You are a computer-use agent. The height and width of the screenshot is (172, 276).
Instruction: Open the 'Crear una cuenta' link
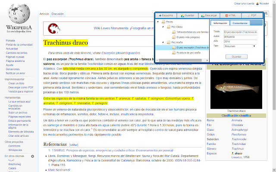(244, 3)
